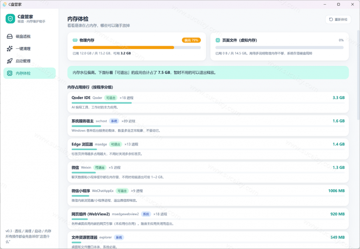
Task: Click the v0.3 version footer text
Action: tap(28, 236)
